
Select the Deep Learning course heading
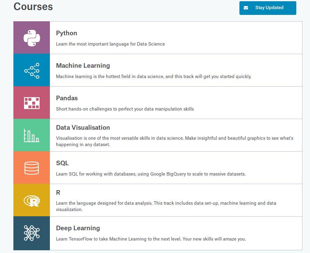[78, 228]
